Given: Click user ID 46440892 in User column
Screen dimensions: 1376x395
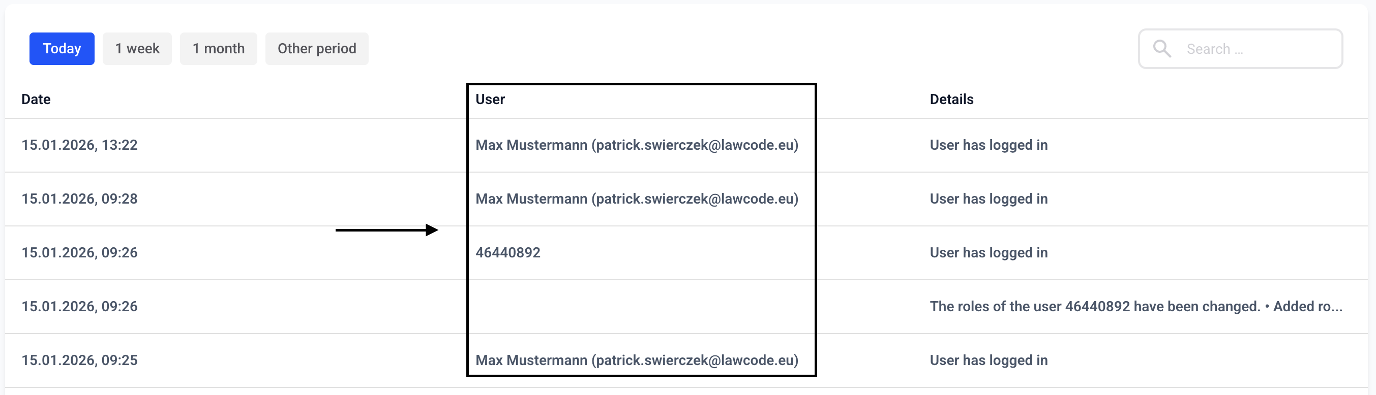Looking at the screenshot, I should click(x=508, y=253).
